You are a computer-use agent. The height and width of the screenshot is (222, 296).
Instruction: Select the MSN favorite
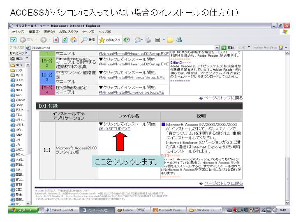[16, 85]
